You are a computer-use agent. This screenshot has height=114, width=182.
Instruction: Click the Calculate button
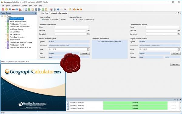point(175,64)
